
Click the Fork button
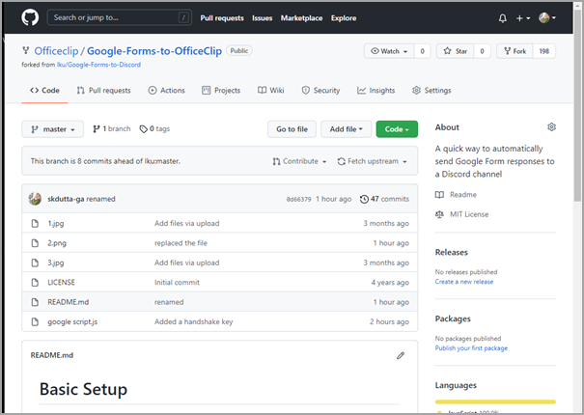click(x=515, y=51)
